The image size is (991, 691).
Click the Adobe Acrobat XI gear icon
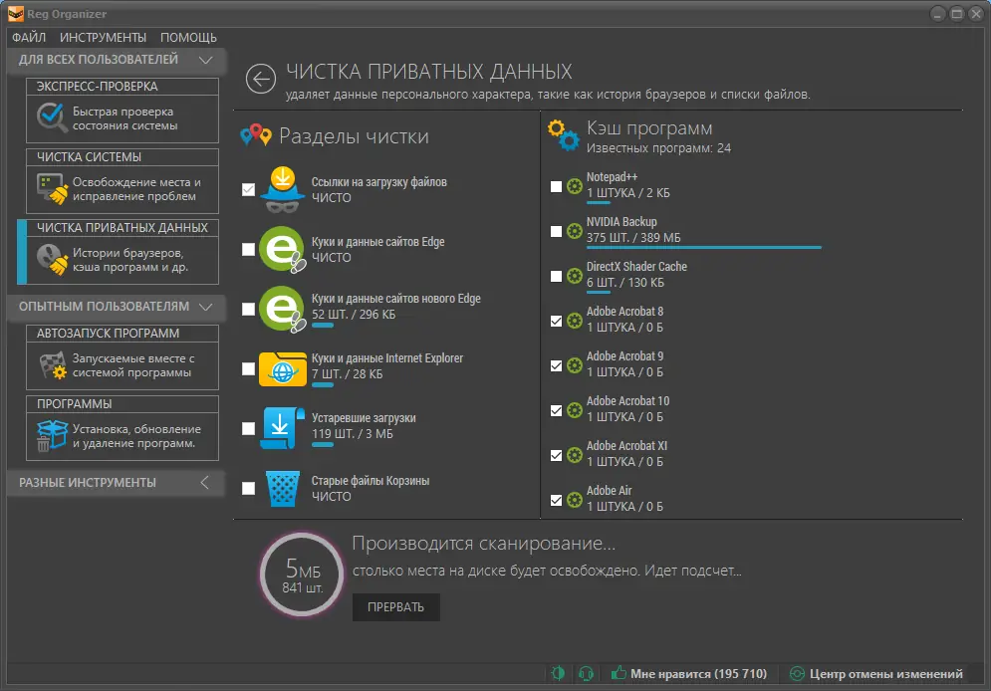pos(574,455)
